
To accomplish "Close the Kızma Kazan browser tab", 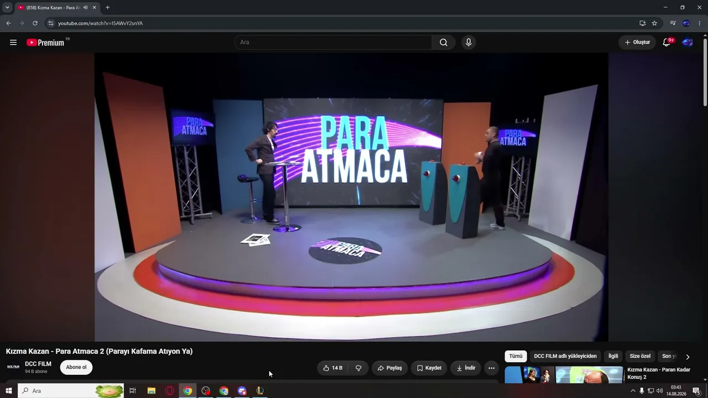I will 95,8.
